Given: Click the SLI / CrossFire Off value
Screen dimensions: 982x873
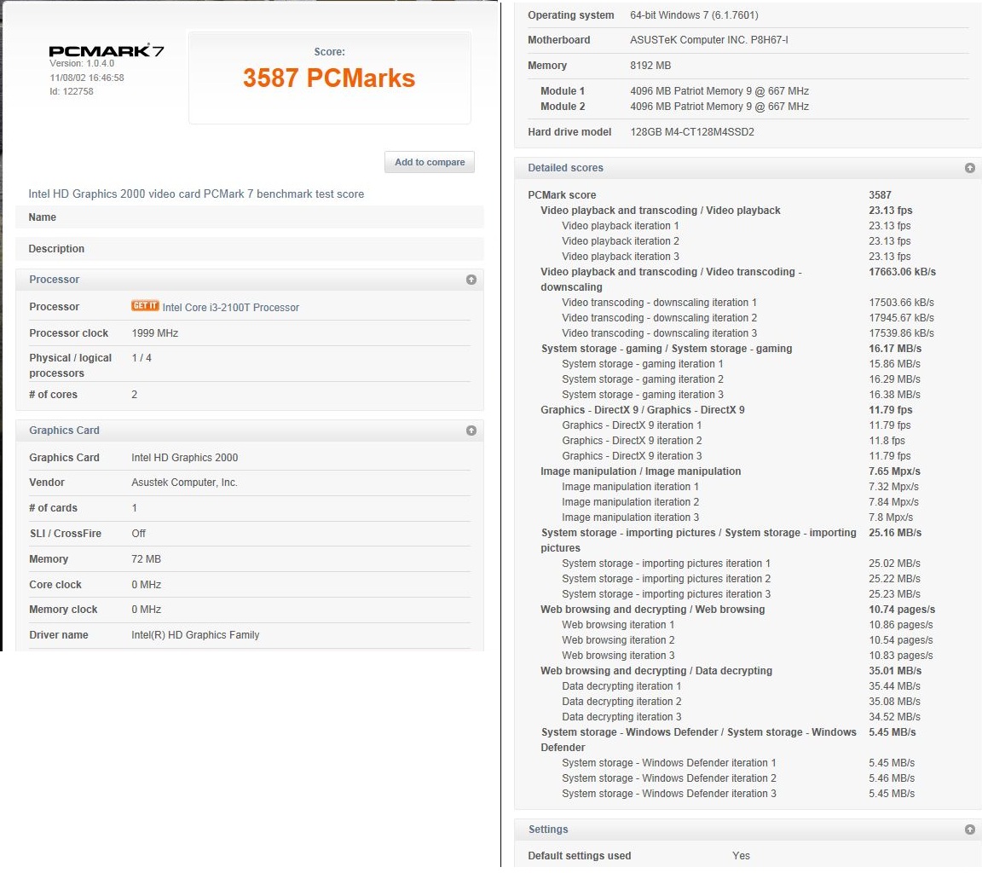Looking at the screenshot, I should (138, 534).
